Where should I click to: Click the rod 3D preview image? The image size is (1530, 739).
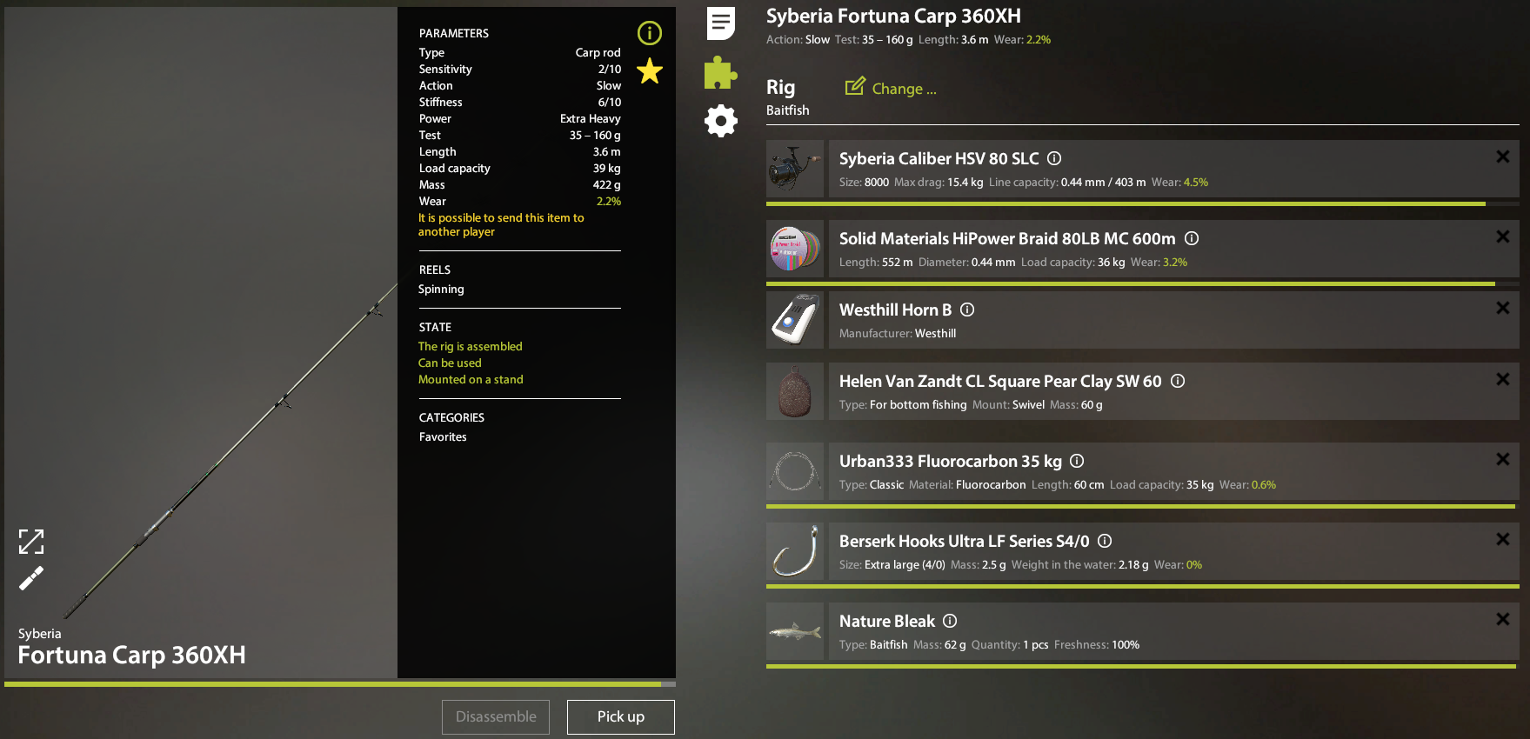click(x=201, y=343)
